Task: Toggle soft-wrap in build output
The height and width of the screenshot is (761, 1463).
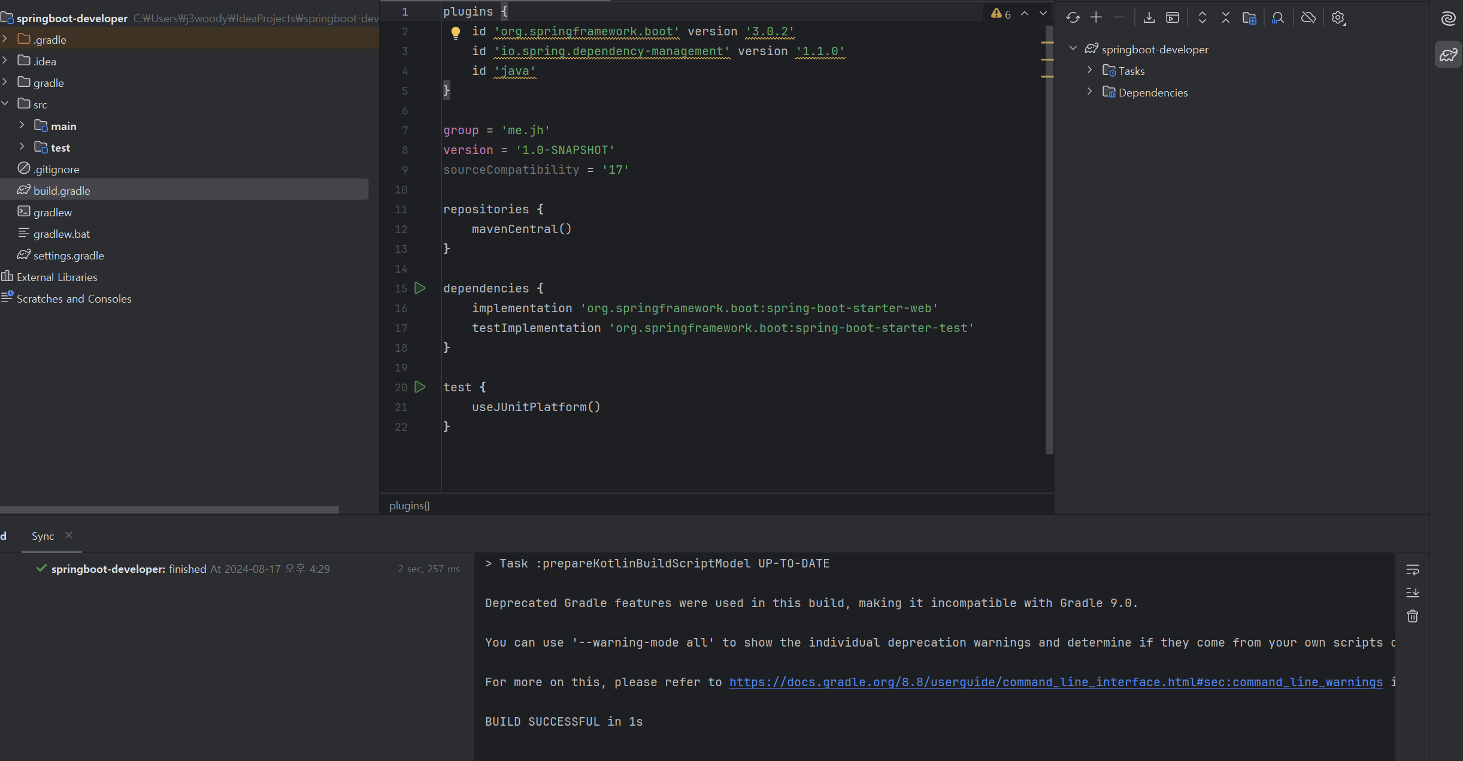Action: [1412, 569]
